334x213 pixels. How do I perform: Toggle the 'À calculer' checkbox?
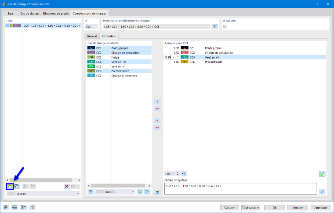coord(225,27)
